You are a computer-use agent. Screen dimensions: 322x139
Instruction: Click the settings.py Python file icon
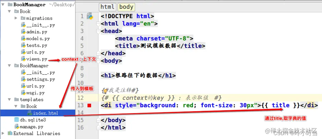pos(23,79)
